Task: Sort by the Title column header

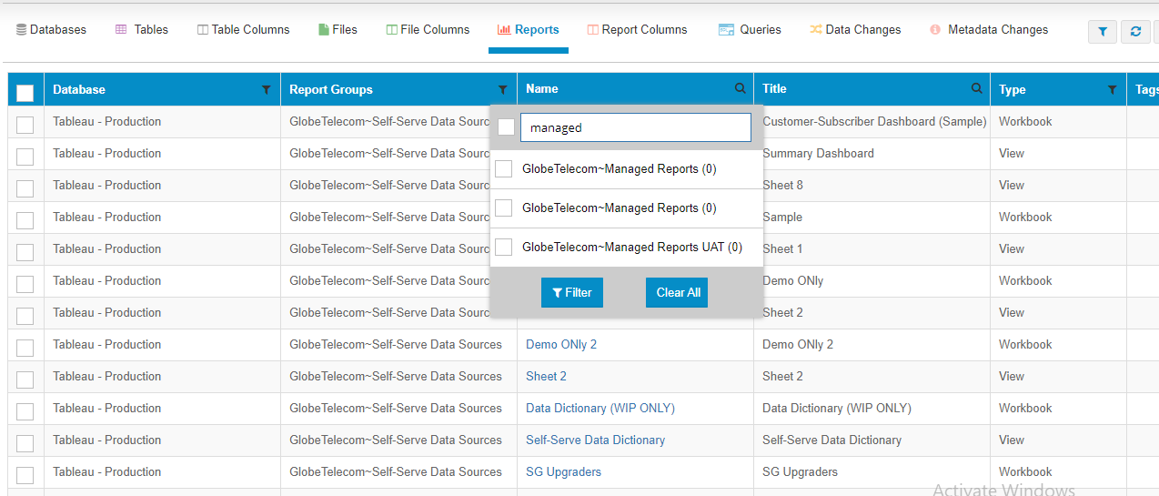Action: point(774,88)
